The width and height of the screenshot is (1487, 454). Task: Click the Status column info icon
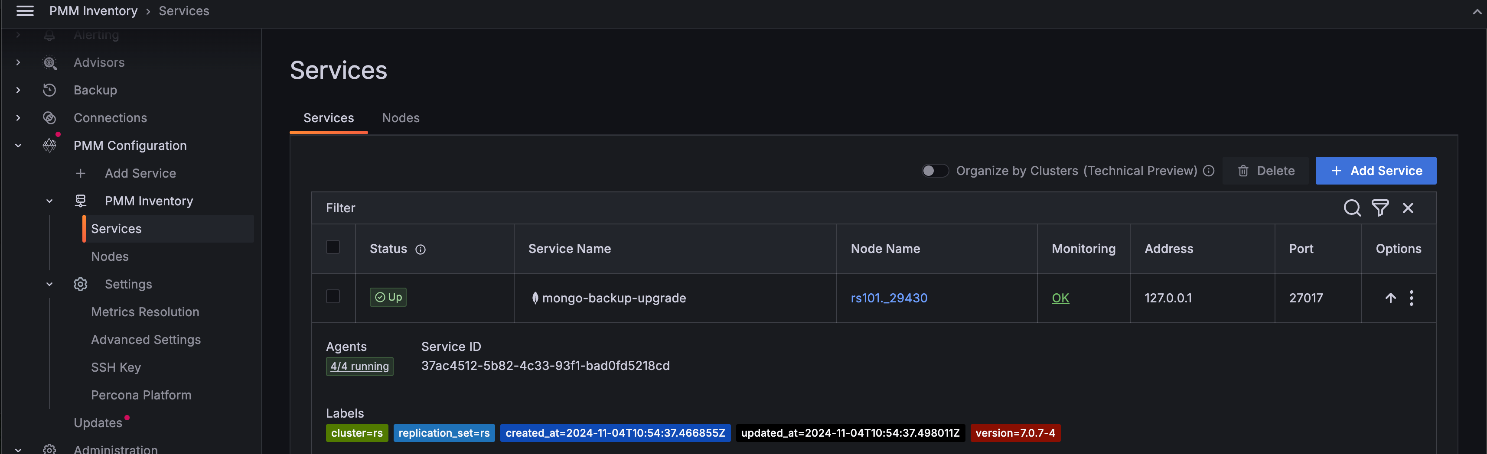coord(421,250)
